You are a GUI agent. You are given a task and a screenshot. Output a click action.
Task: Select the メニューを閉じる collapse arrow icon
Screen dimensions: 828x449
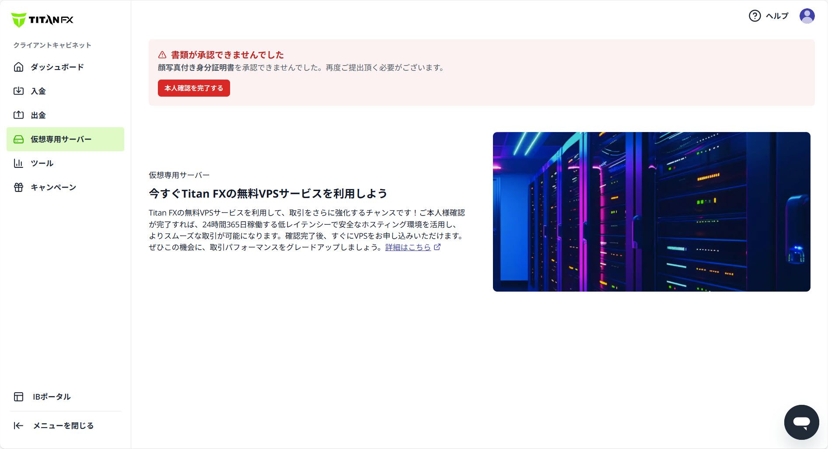pos(18,425)
